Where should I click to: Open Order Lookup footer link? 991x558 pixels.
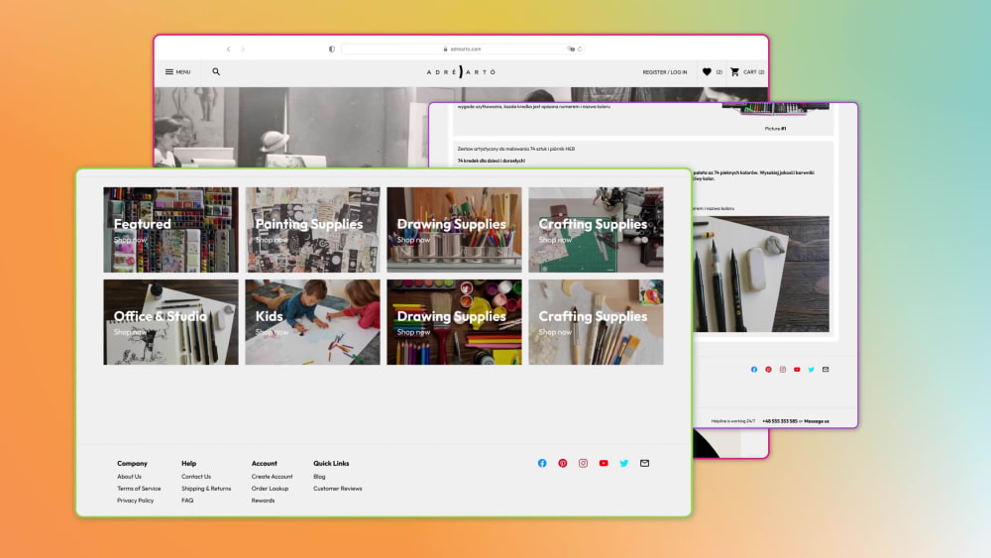tap(270, 489)
